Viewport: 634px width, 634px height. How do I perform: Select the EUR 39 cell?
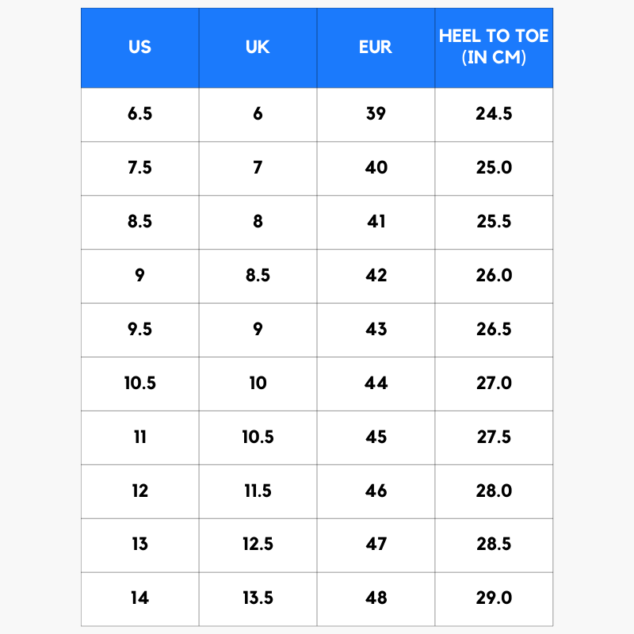(376, 114)
